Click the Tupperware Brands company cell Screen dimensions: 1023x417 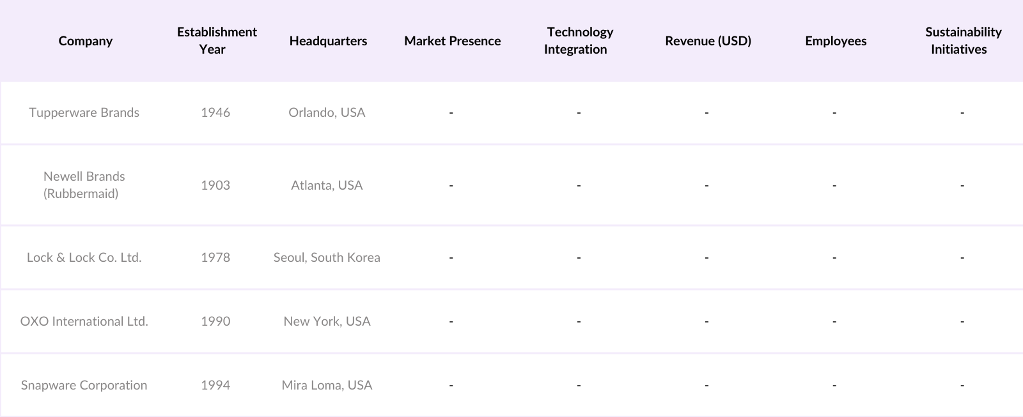tap(84, 112)
